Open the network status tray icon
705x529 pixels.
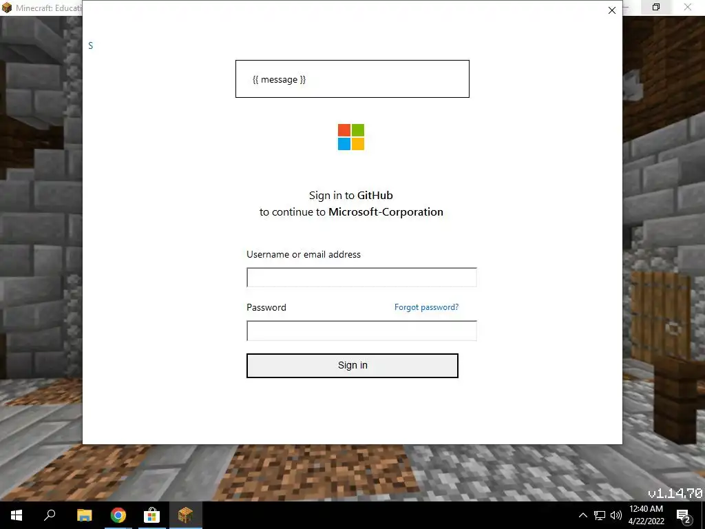pos(600,515)
